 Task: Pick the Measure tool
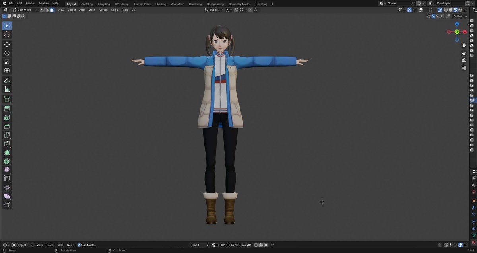click(7, 89)
